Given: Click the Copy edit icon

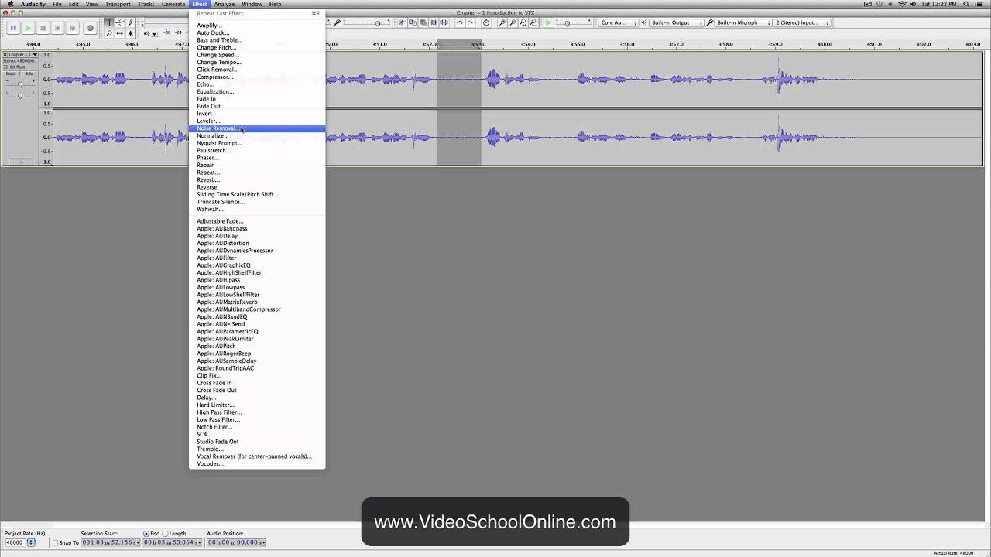Looking at the screenshot, I should (x=413, y=22).
